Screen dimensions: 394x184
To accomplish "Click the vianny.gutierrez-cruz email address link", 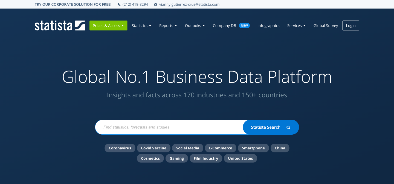I will [x=189, y=4].
